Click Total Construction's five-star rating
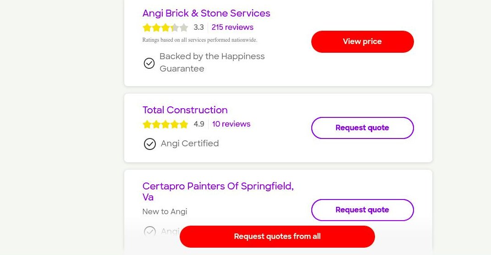The width and height of the screenshot is (491, 255). pos(165,124)
